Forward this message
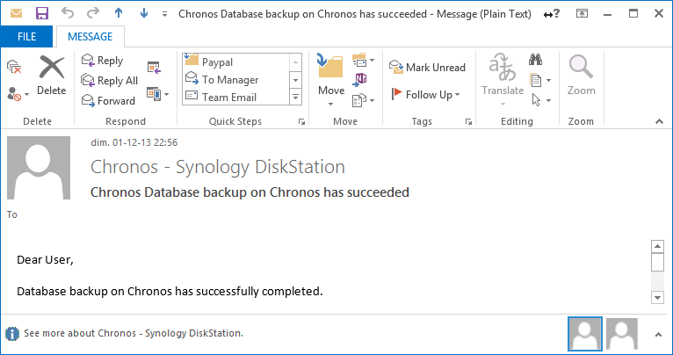The image size is (673, 355). [x=108, y=100]
